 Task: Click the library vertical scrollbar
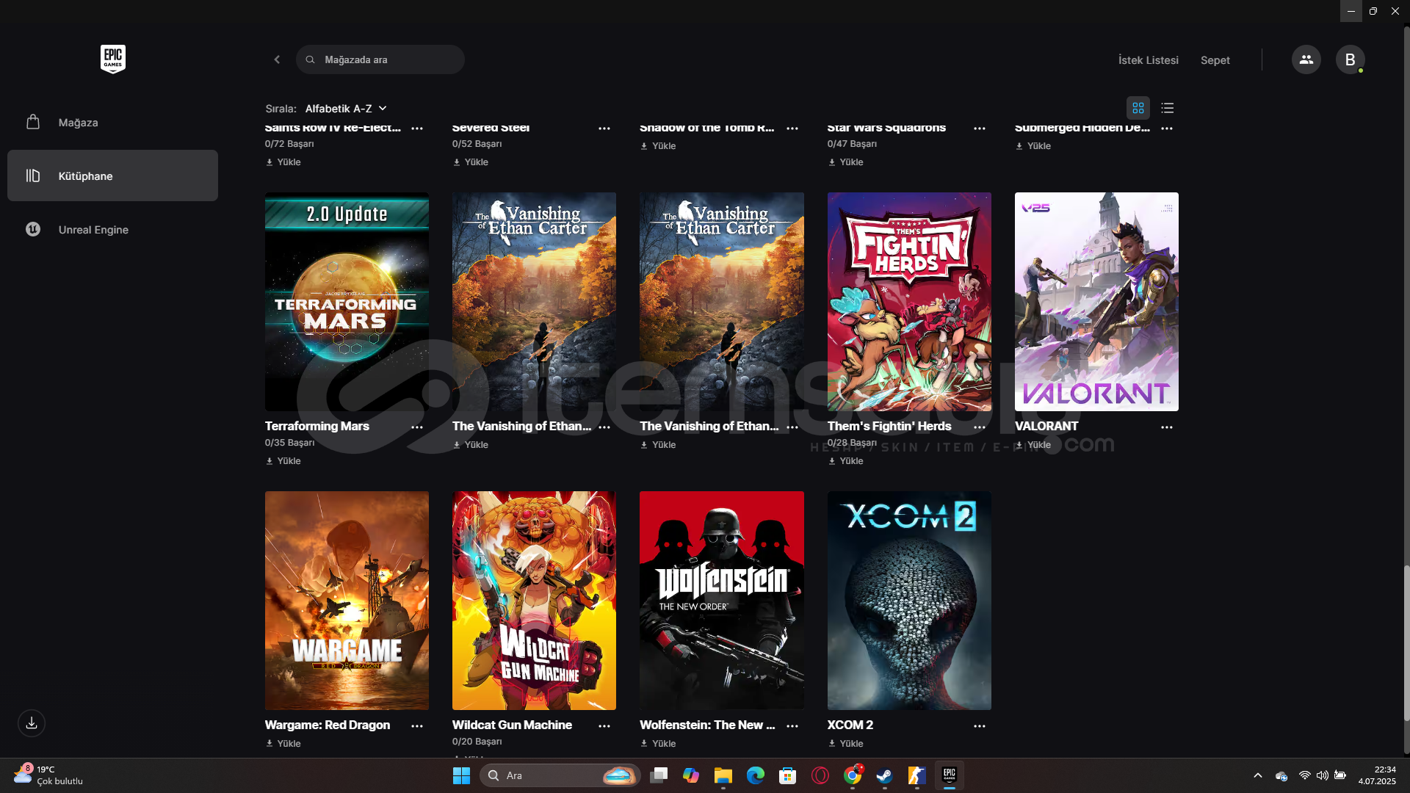tap(1406, 642)
